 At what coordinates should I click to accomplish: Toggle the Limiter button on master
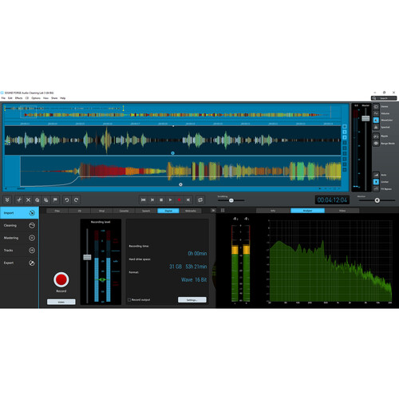pyautogui.click(x=376, y=182)
